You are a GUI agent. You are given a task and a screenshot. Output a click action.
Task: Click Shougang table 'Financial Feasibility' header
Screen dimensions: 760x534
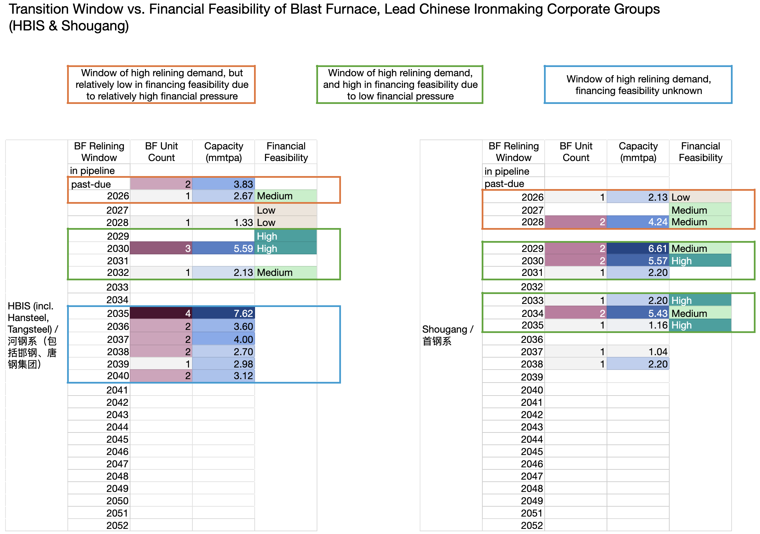[700, 152]
